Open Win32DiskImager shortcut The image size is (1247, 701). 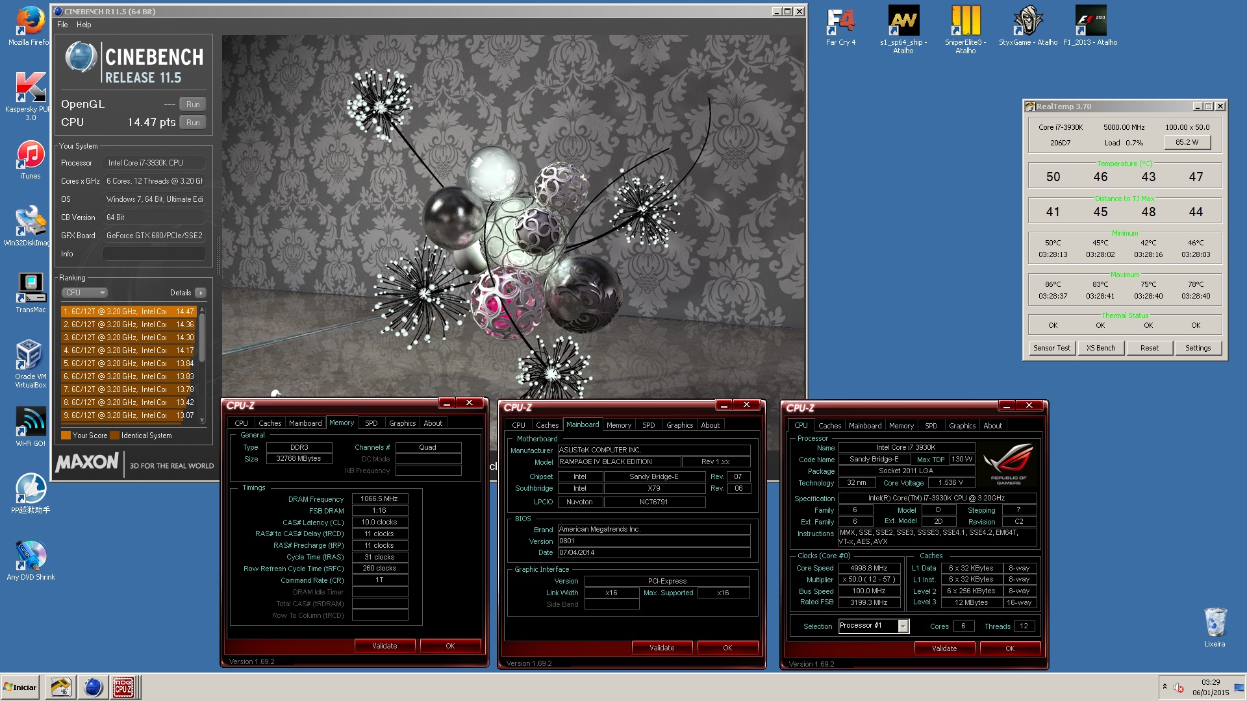click(30, 227)
